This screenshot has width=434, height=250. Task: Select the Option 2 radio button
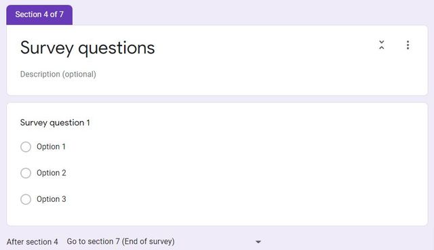click(x=26, y=173)
